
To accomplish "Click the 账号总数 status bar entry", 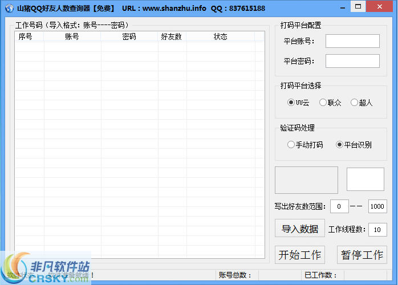I will (x=237, y=275).
